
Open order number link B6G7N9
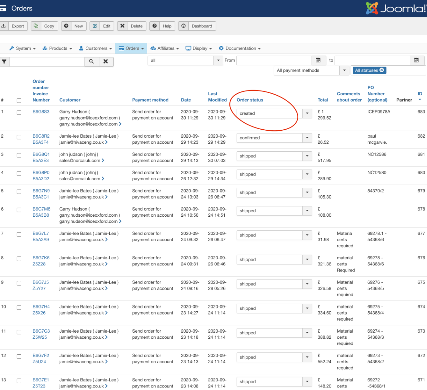tap(41, 191)
